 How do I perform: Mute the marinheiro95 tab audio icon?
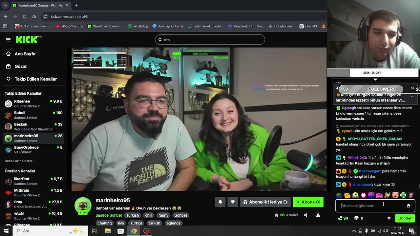[61, 5]
